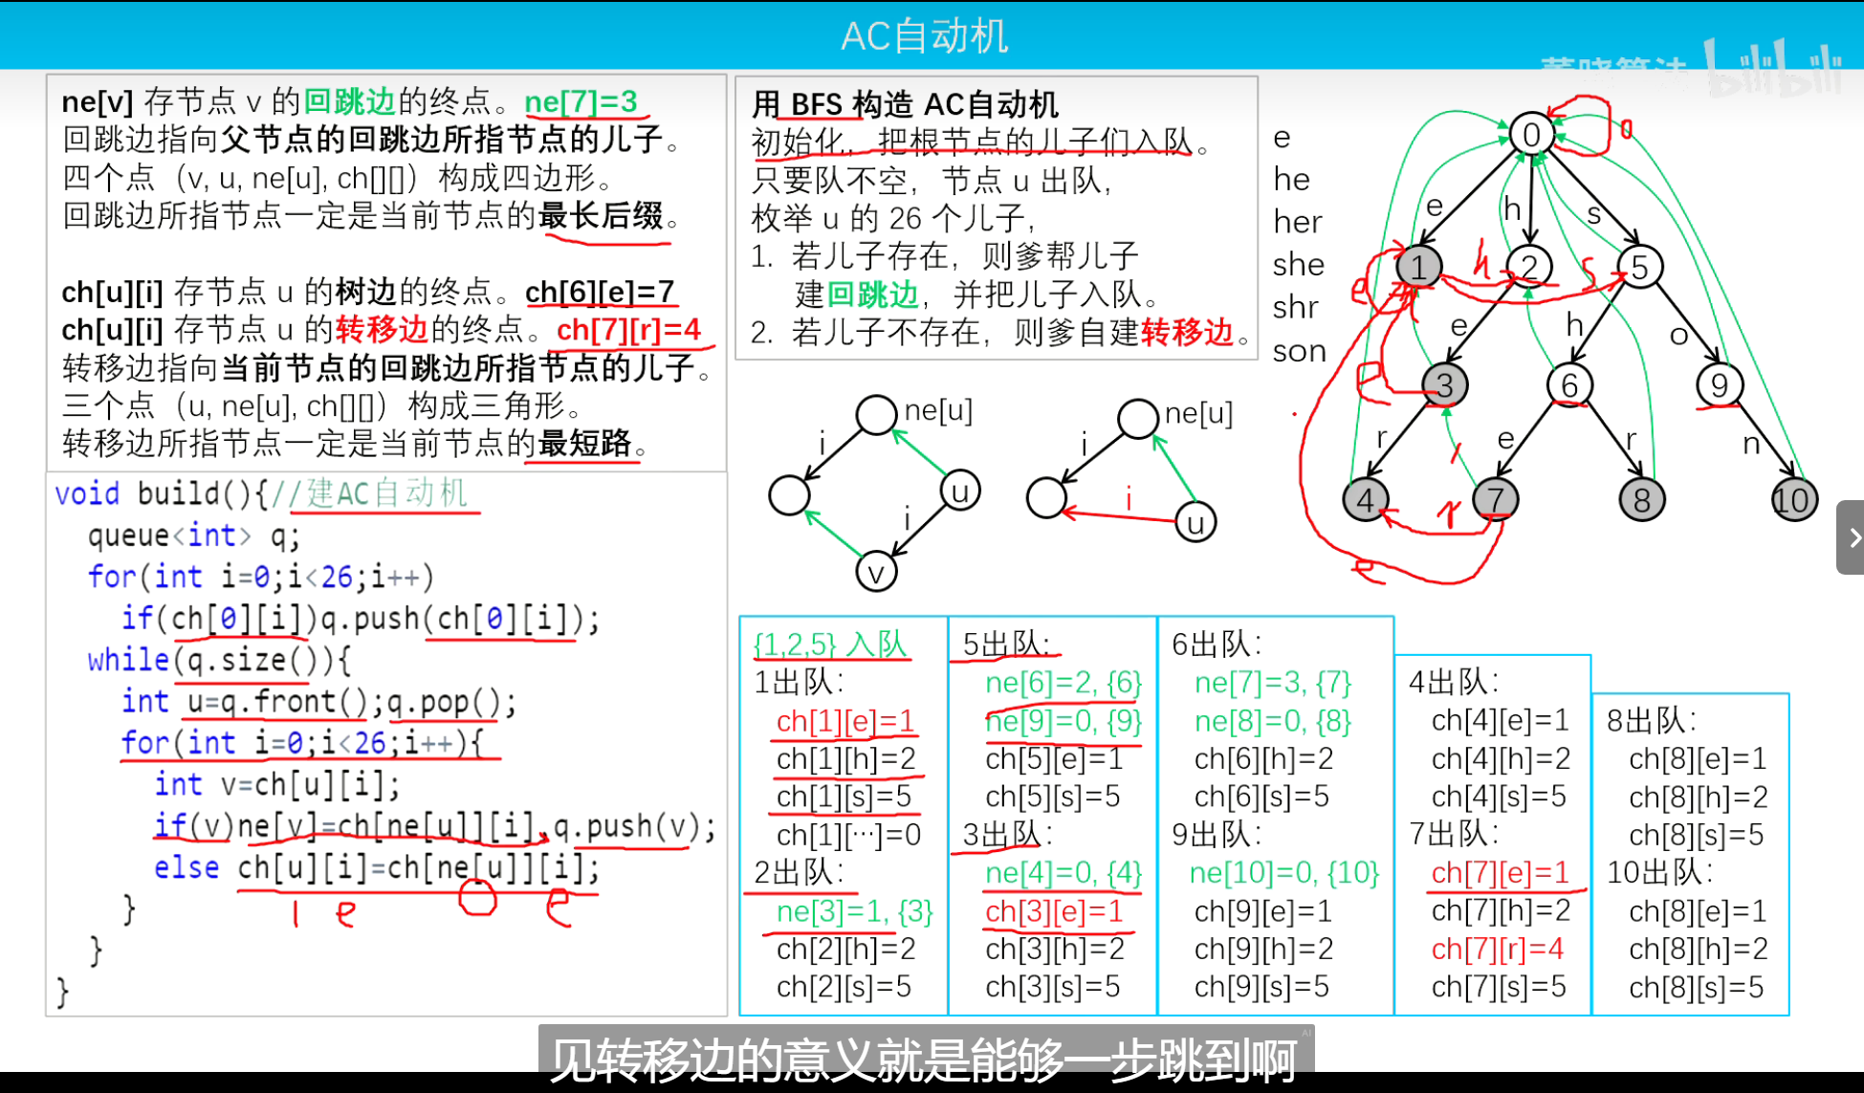This screenshot has width=1864, height=1093.
Task: Click shaded node 3 in the trie
Action: (1444, 384)
